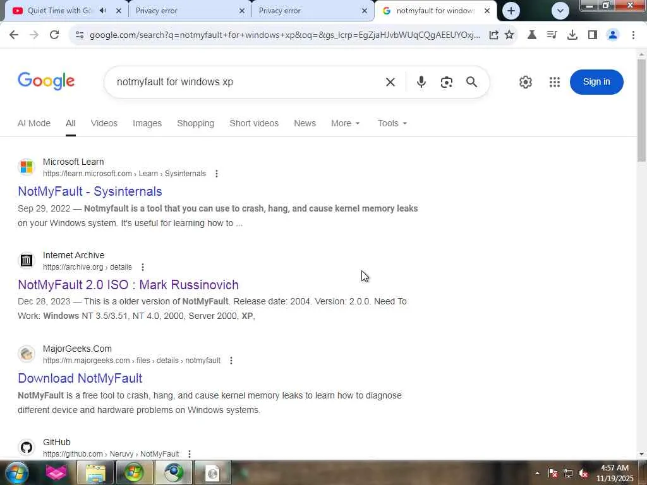Open NotMyFault 2.0 ISO : Mark Russinovich link
The width and height of the screenshot is (647, 485).
tap(128, 285)
